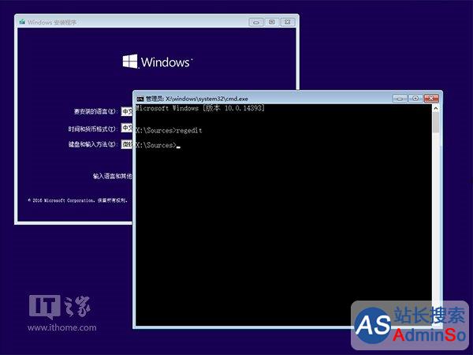Click the Windows Setup title bar icon
Screen dimensions: 473x355
click(x=22, y=22)
